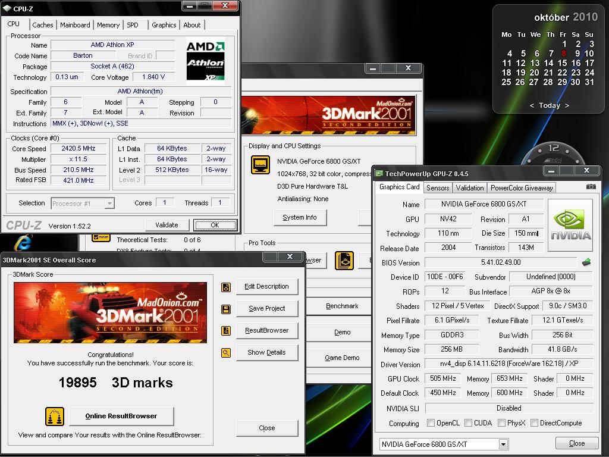Enable the CUDA checkbox
609x457 pixels.
click(469, 423)
